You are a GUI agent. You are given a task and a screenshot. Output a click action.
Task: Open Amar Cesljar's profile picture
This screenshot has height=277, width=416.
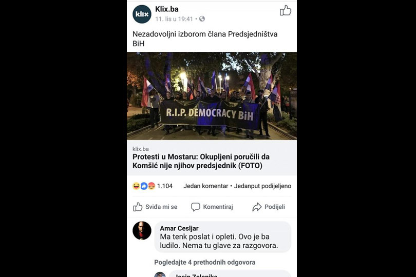pyautogui.click(x=142, y=230)
